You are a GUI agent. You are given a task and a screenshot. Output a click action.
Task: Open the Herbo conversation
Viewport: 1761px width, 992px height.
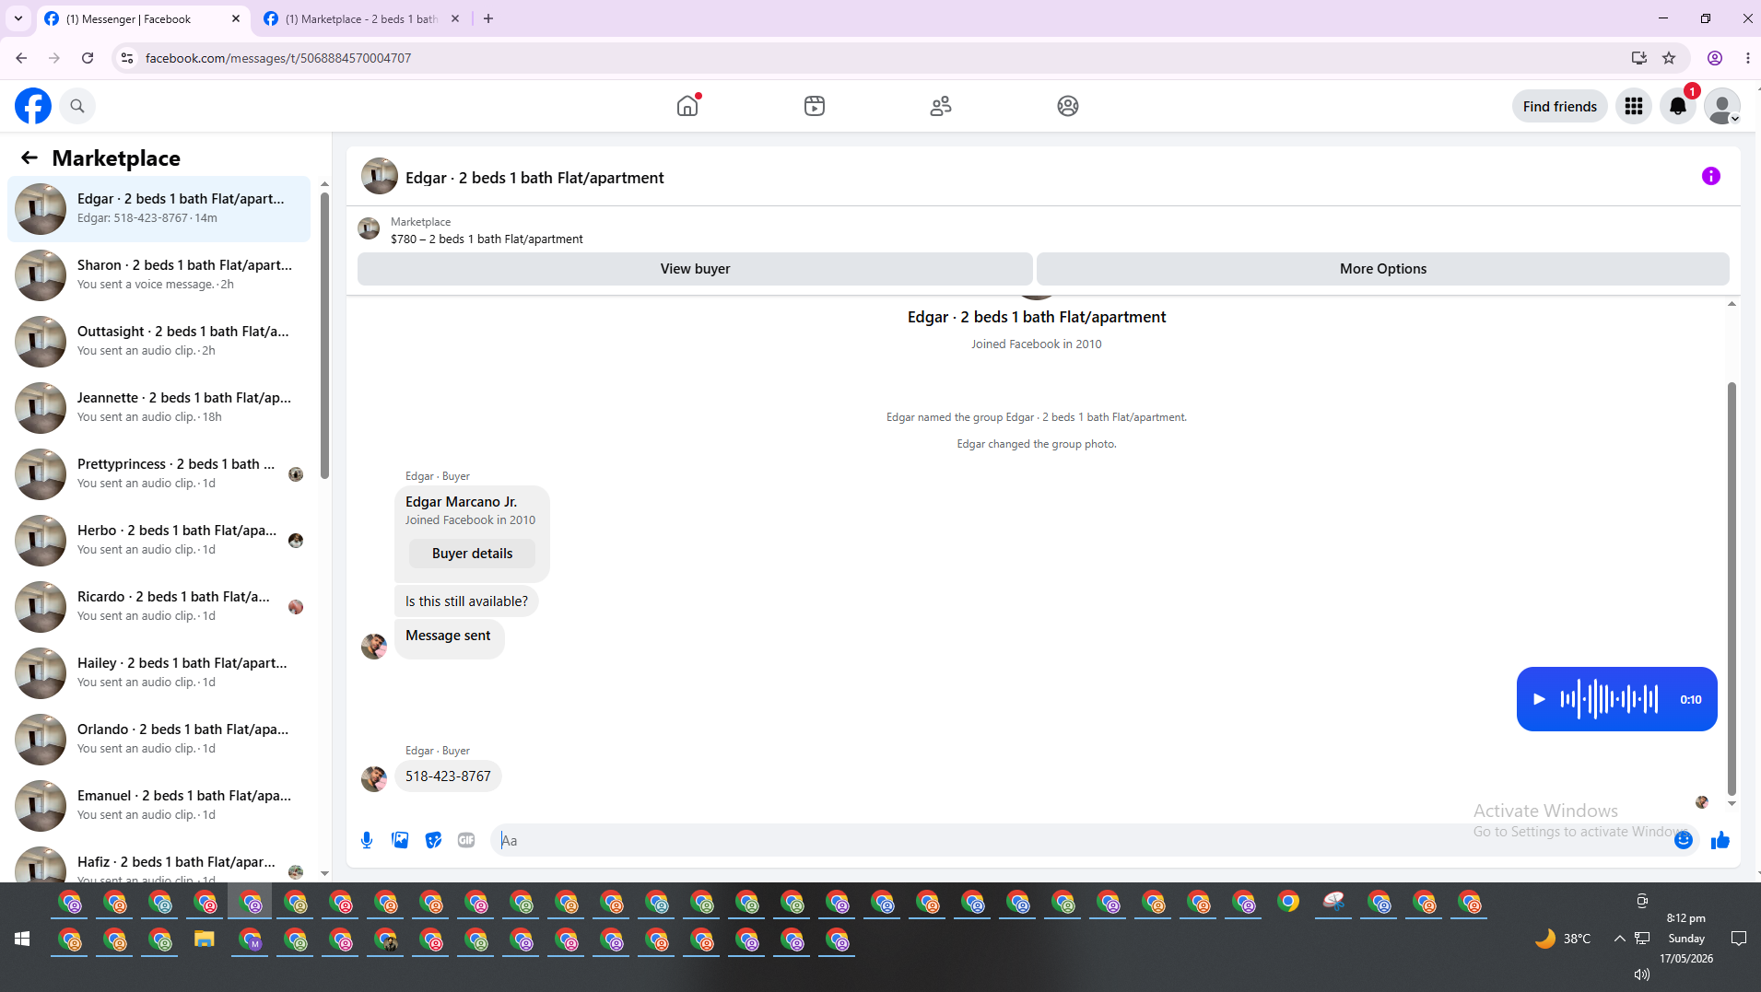(158, 541)
